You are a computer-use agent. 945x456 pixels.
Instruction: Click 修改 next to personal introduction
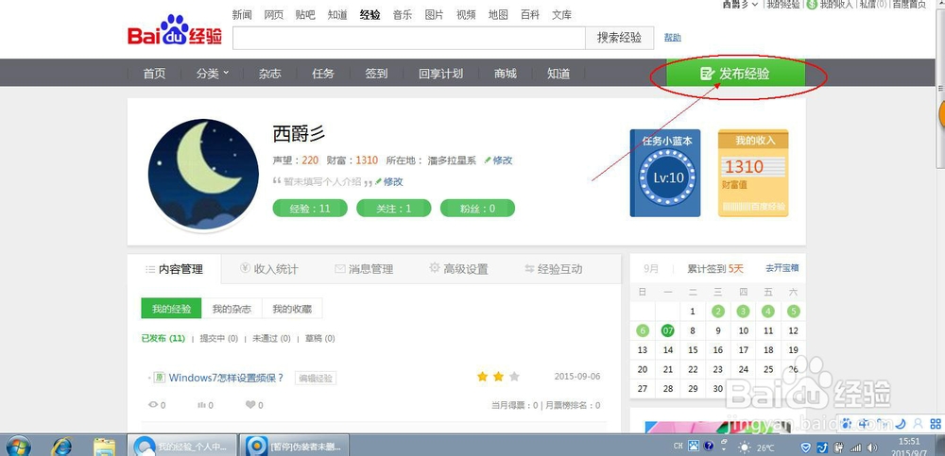392,181
